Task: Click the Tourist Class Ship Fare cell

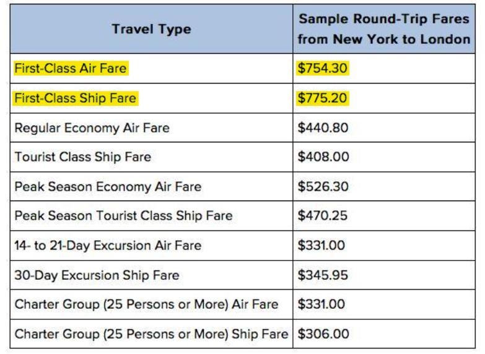Action: [151, 157]
